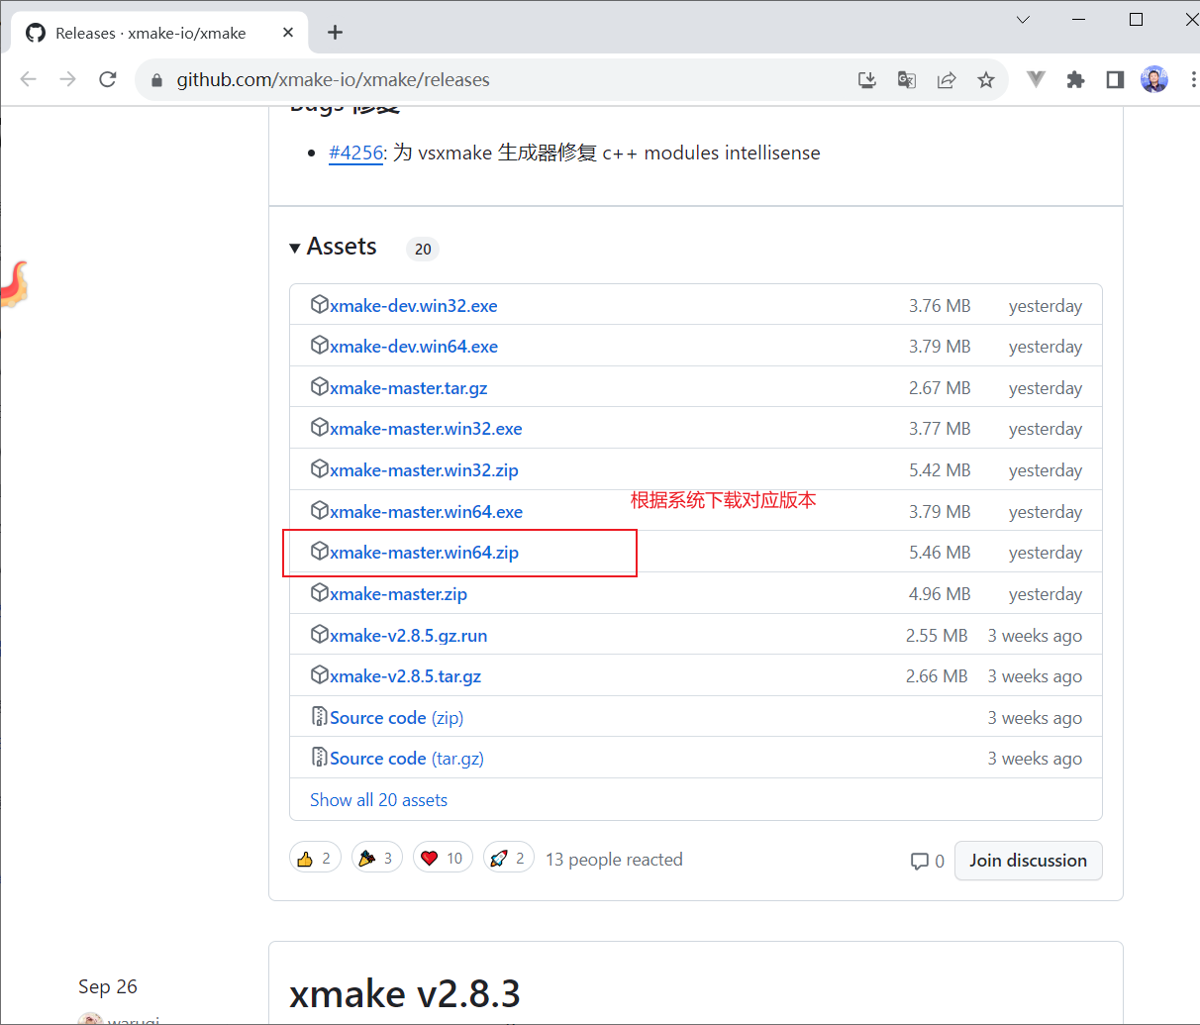This screenshot has width=1200, height=1025.
Task: Click the install app icon in address bar
Action: tap(867, 80)
